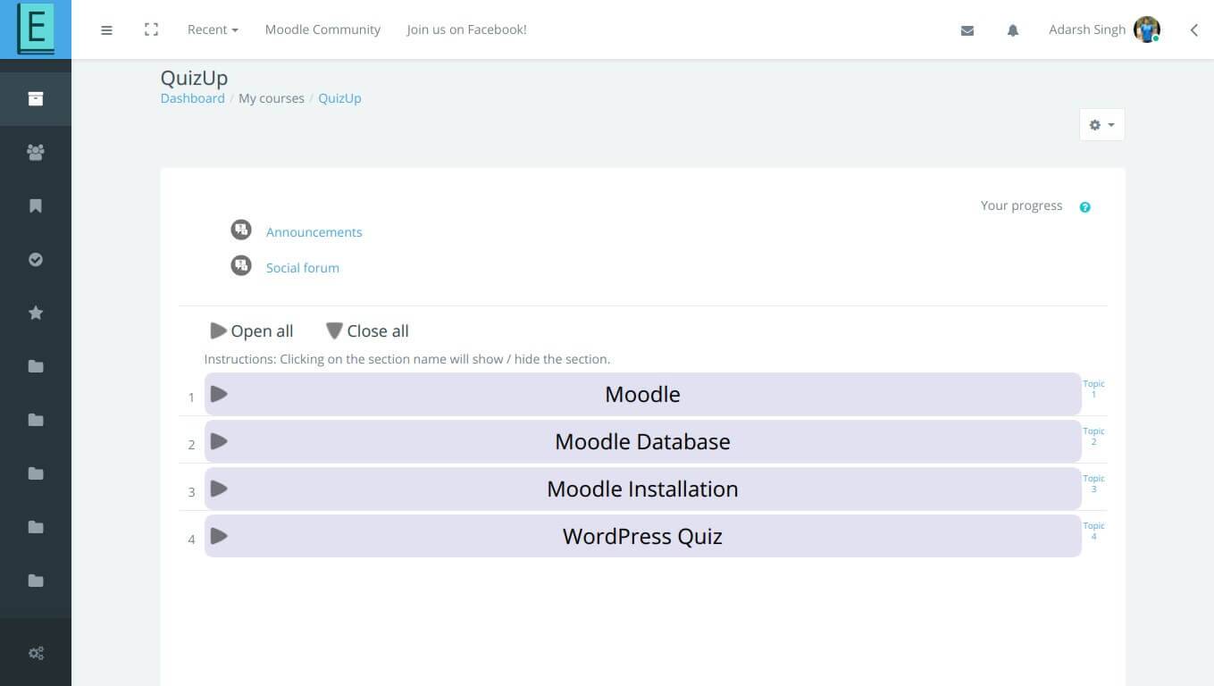Open site administration gears icon
The width and height of the screenshot is (1214, 686).
(x=36, y=653)
